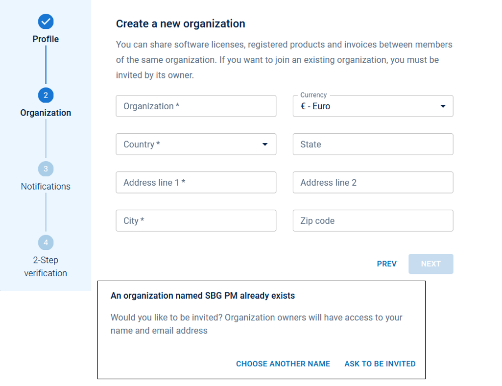This screenshot has height=386, width=502.
Task: Expand the Country dropdown arrow
Action: pyautogui.click(x=265, y=145)
